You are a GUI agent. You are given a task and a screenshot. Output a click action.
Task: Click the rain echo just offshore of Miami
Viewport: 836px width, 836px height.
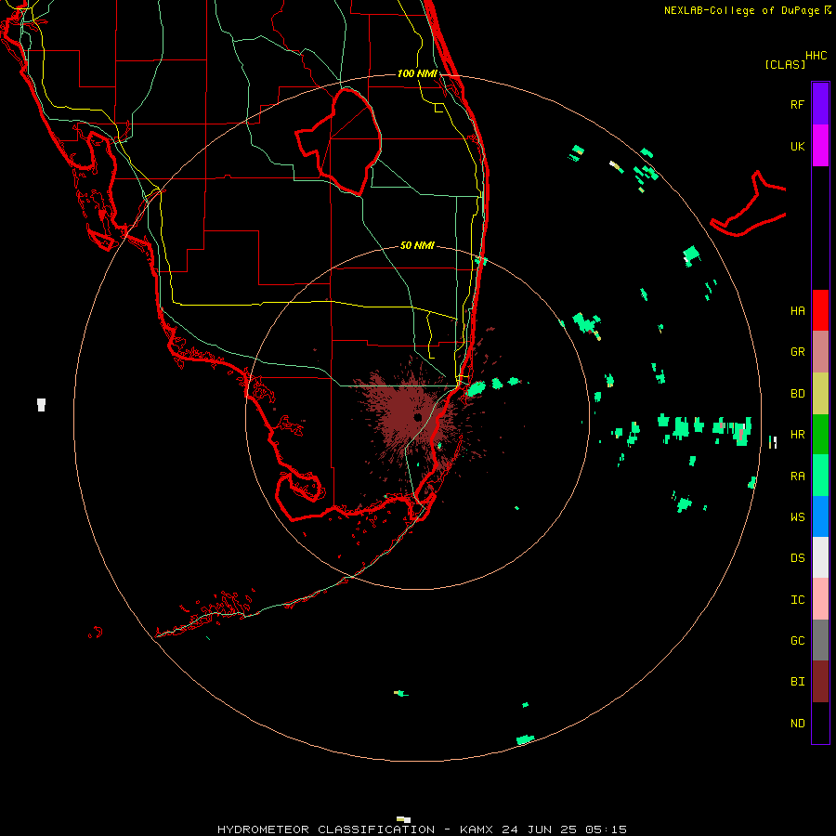pyautogui.click(x=477, y=388)
